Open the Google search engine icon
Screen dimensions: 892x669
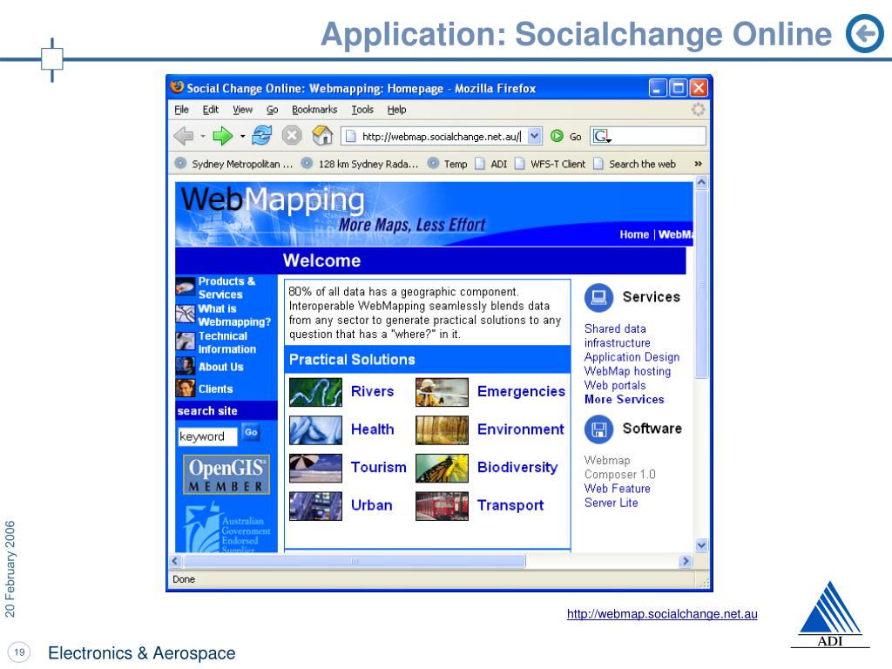coord(601,136)
